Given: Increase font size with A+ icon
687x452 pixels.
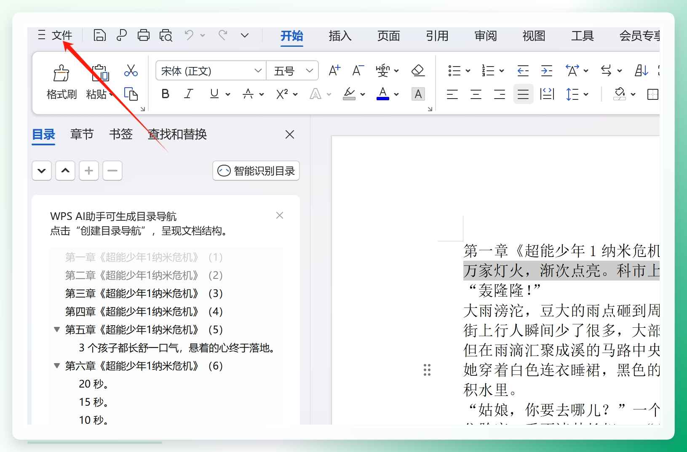Looking at the screenshot, I should point(334,70).
